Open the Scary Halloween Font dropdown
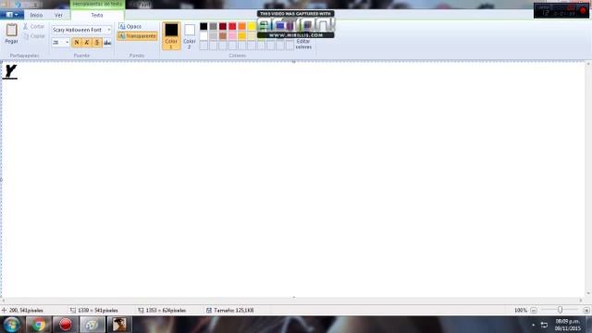592x333 pixels. pyautogui.click(x=109, y=30)
